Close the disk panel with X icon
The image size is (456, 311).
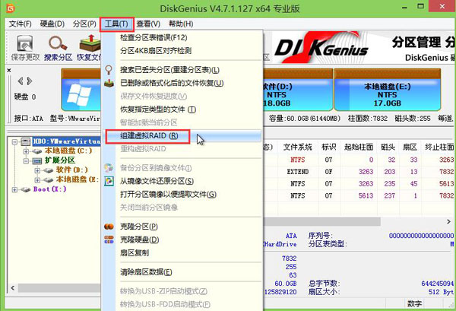click(9, 70)
